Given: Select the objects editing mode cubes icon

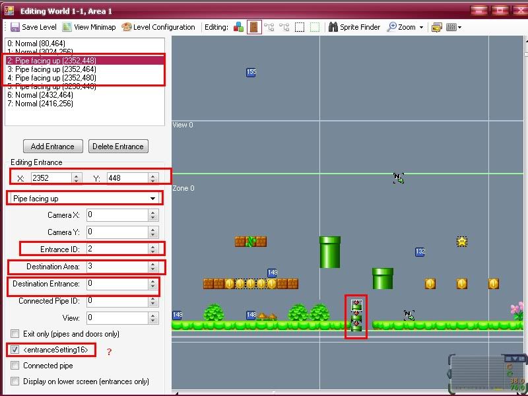Looking at the screenshot, I should [x=238, y=27].
